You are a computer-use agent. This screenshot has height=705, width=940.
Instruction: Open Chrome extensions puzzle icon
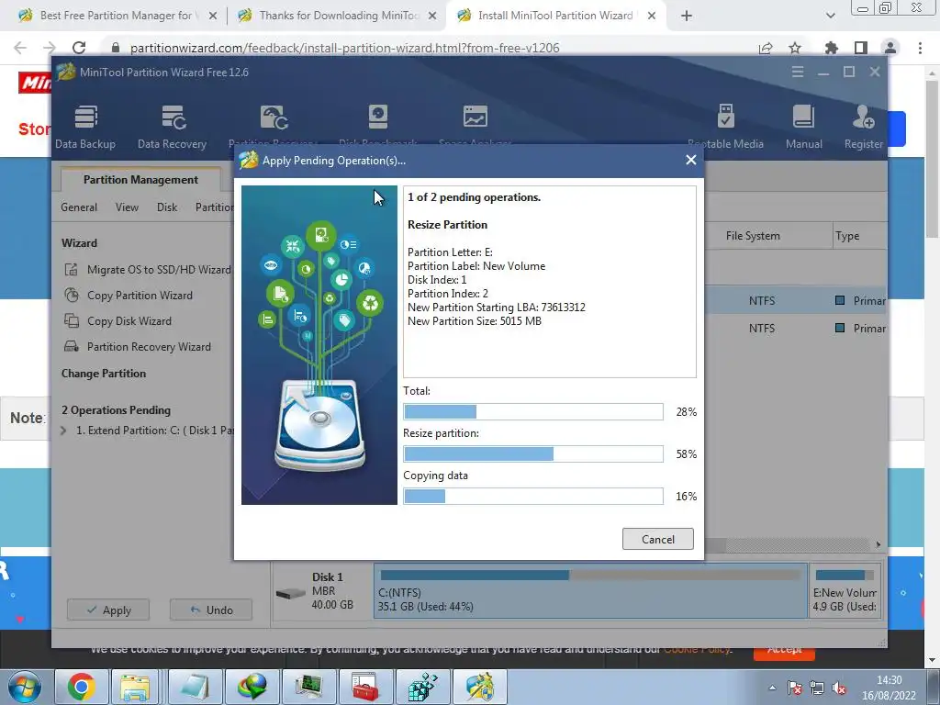click(x=831, y=48)
